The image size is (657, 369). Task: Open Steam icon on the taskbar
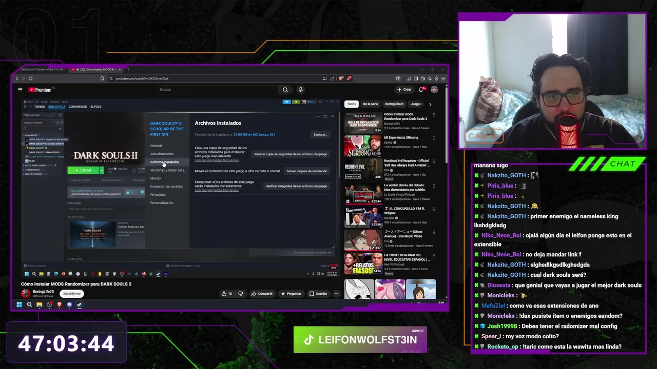pyautogui.click(x=79, y=304)
